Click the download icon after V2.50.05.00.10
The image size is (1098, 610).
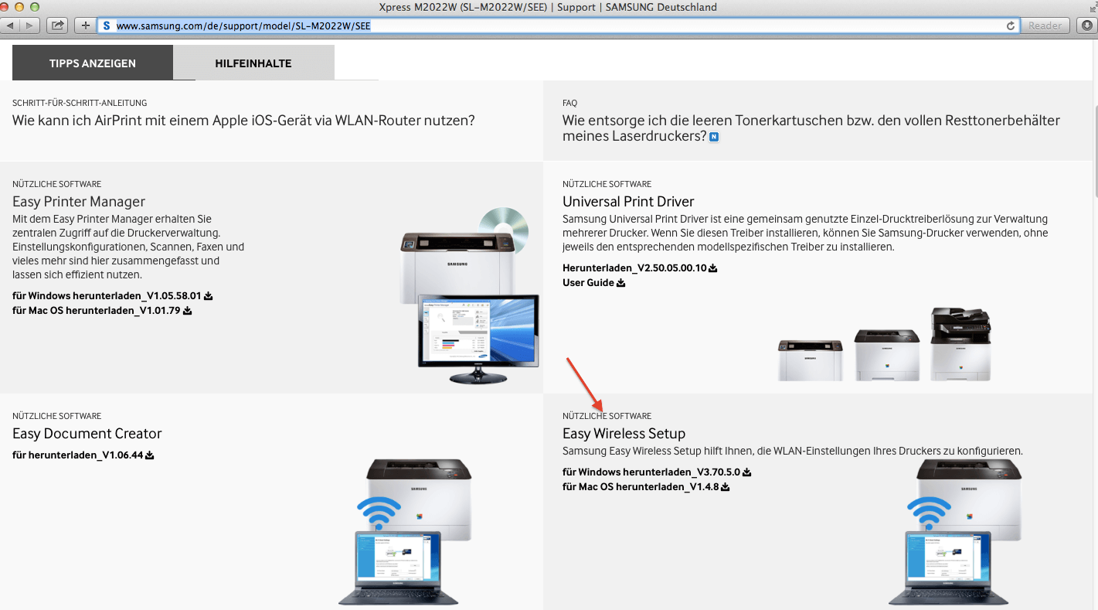tap(713, 268)
